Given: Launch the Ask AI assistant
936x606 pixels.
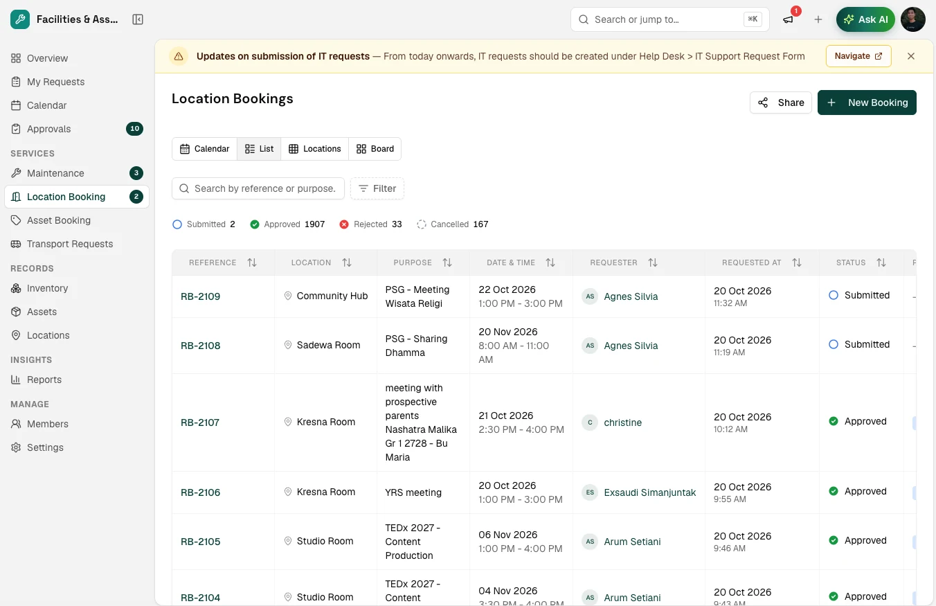Looking at the screenshot, I should 866,19.
